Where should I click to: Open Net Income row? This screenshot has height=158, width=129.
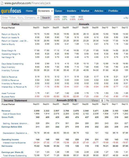[7, 146]
